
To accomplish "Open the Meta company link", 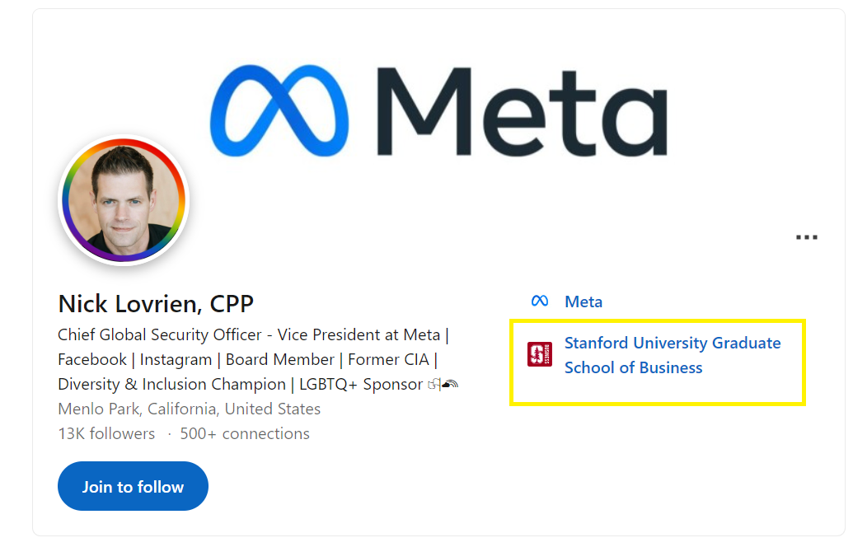I will tap(584, 302).
